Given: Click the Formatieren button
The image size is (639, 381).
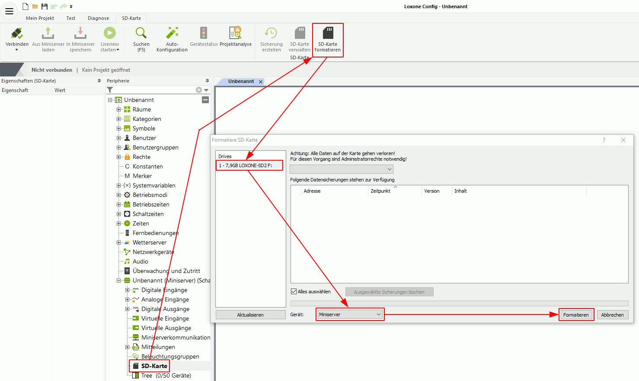Looking at the screenshot, I should [x=576, y=315].
